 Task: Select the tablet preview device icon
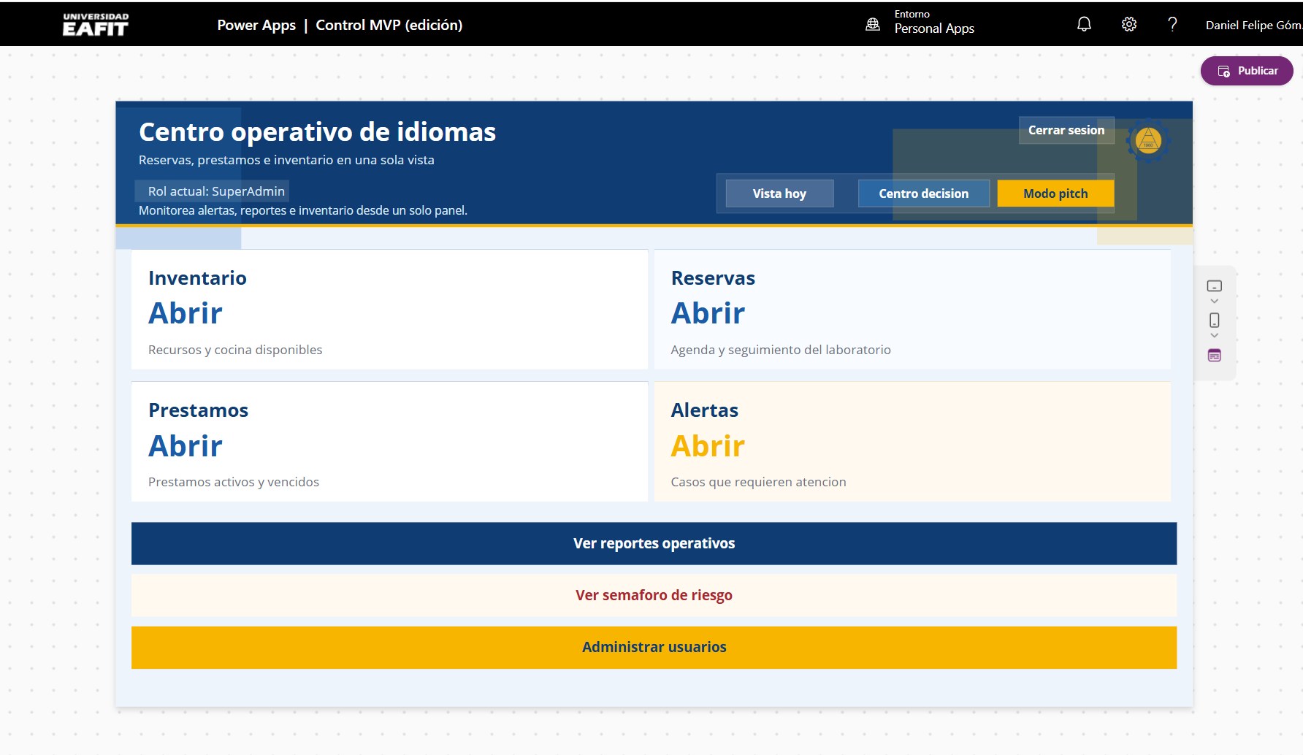[x=1215, y=285]
